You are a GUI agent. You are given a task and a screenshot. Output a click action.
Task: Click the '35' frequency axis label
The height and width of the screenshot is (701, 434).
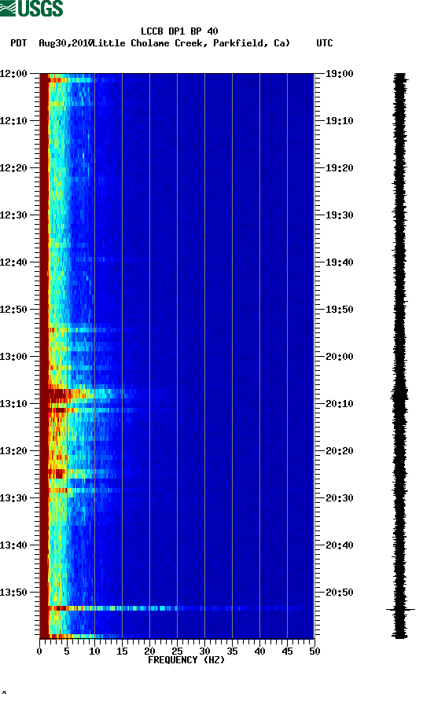(232, 651)
